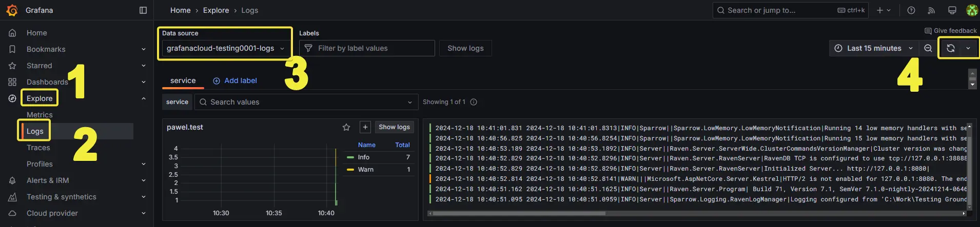Click the monitor icon in top bar

tap(952, 10)
